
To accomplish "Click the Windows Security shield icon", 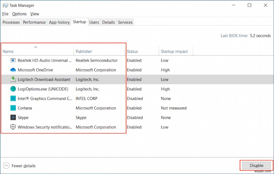I will coord(13,127).
